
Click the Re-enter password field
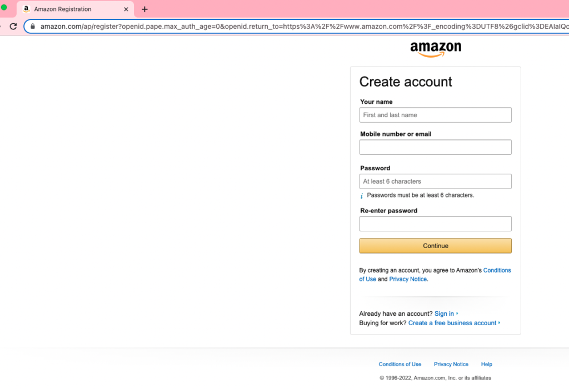tap(435, 224)
